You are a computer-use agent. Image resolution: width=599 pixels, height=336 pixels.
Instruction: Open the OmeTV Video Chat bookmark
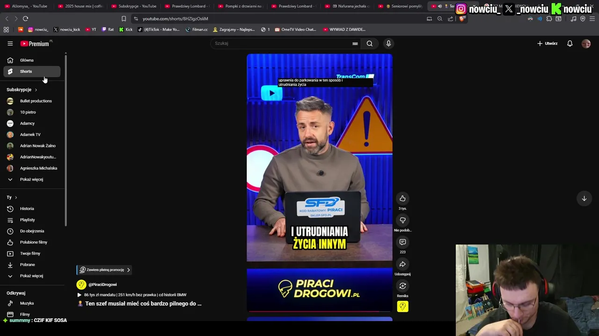coord(295,29)
